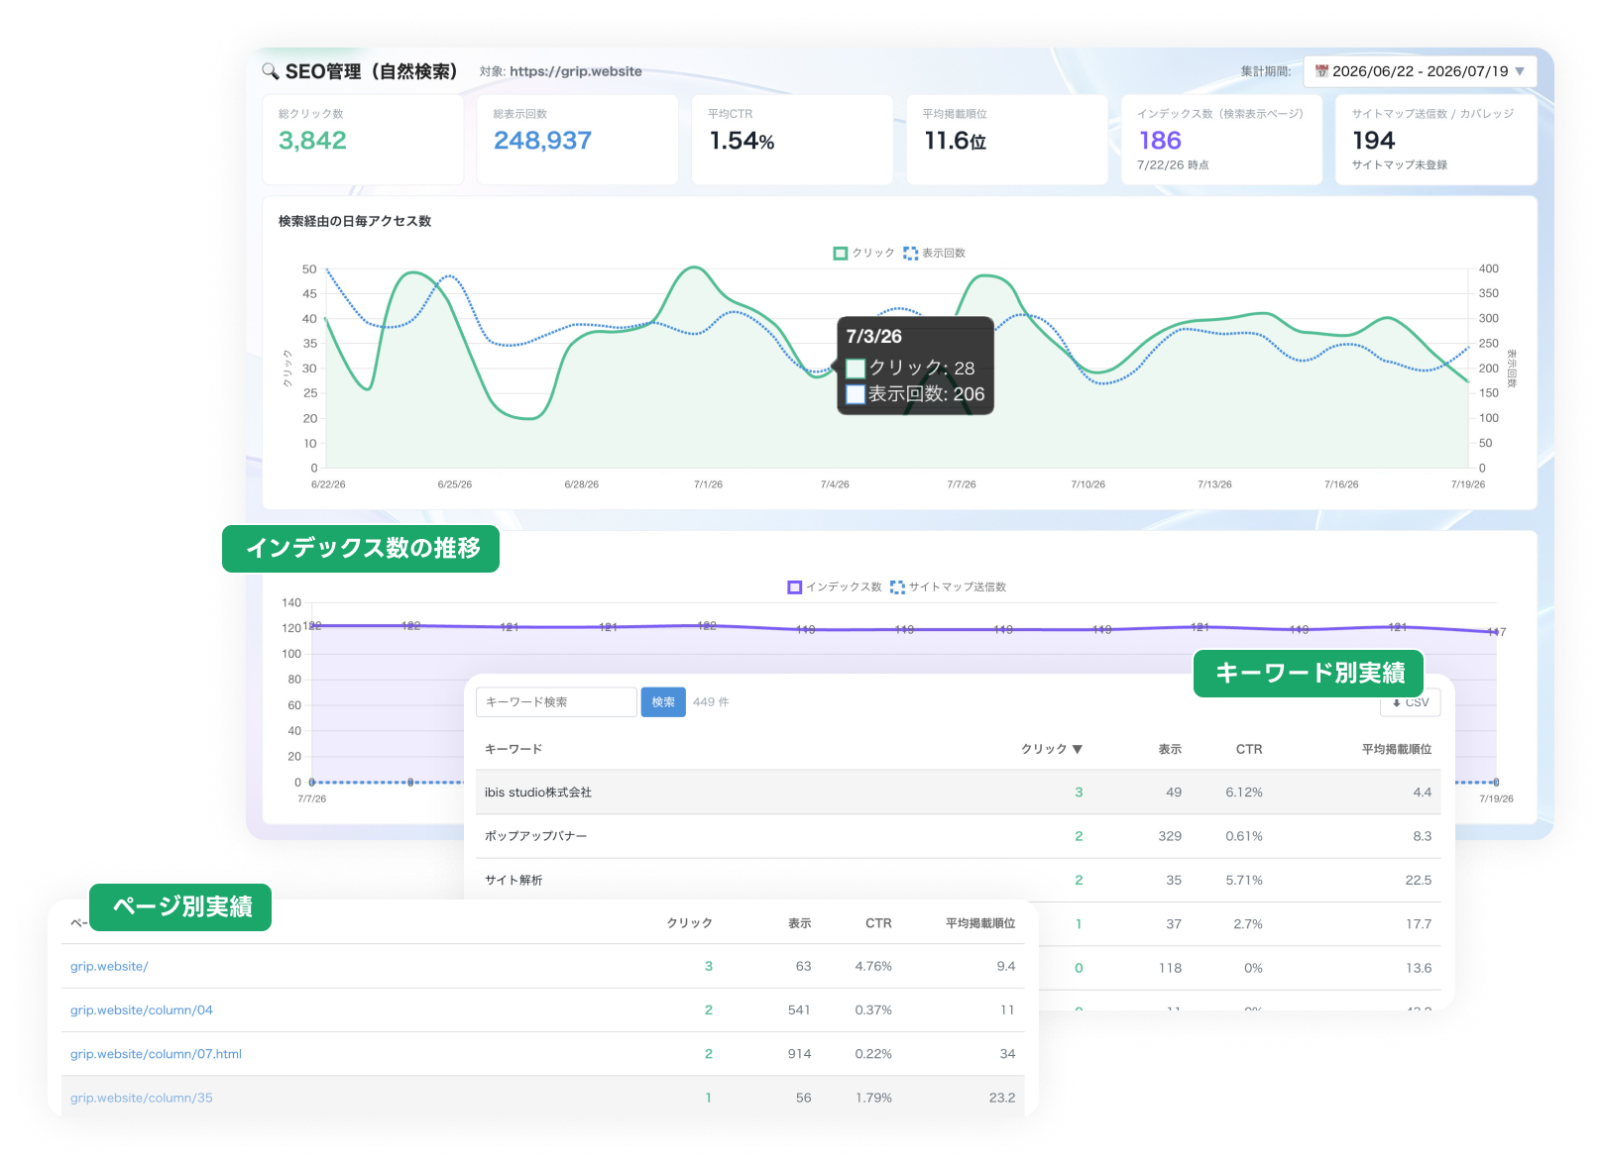
Task: Click the green クリック legend swatch
Action: (x=841, y=254)
